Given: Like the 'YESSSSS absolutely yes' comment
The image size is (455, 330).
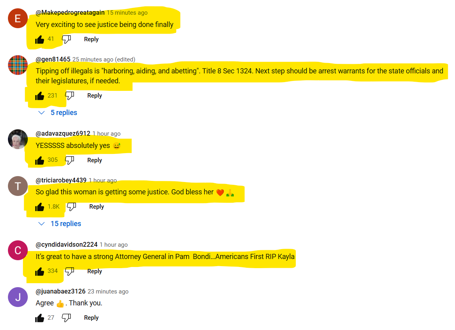Looking at the screenshot, I should 39,161.
